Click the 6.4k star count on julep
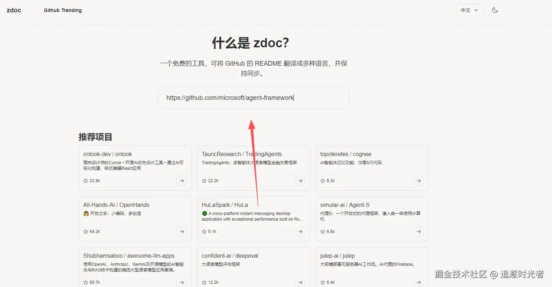Screen dimensions: 552x287 (x=331, y=282)
